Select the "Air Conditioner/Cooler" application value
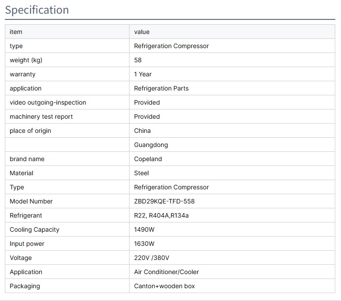341x301 pixels. pos(167,272)
